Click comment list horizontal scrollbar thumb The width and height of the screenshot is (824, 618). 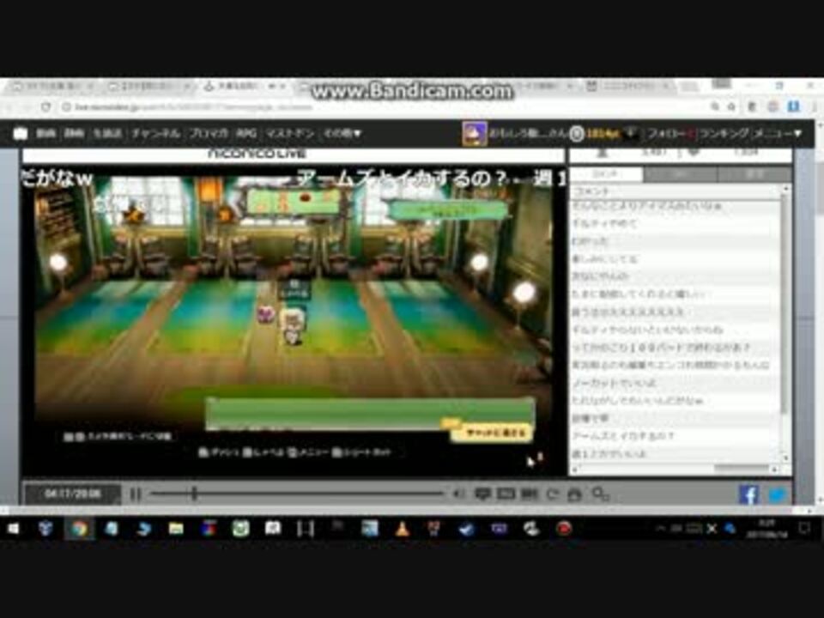point(740,469)
